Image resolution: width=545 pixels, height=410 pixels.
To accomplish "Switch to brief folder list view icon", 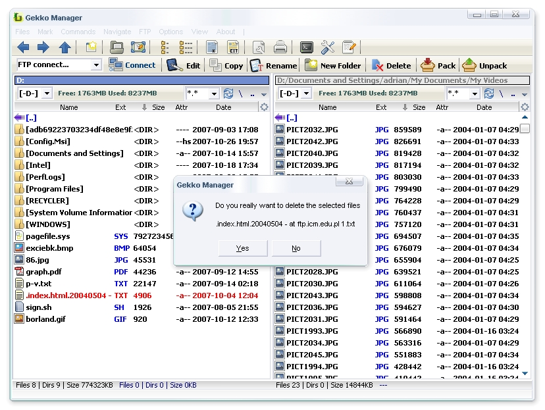I will (x=165, y=47).
